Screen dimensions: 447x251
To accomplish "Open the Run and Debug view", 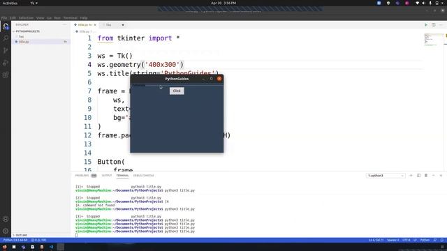I will pos(6,63).
